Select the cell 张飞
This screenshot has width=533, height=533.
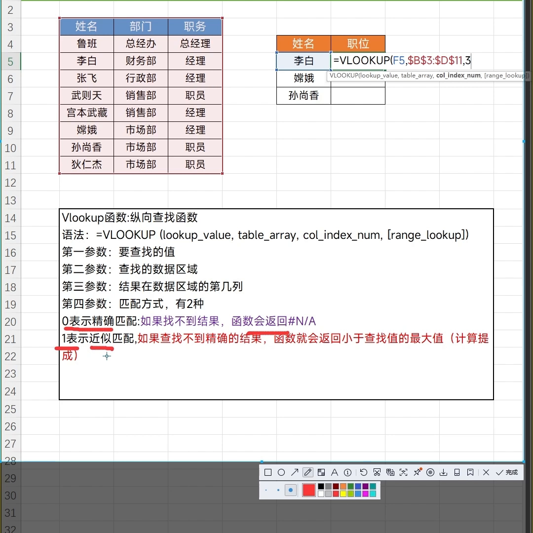pos(87,78)
